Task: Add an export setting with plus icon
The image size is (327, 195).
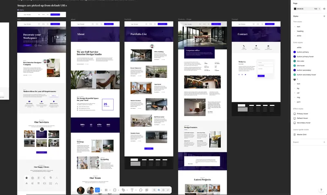Action: (x=324, y=142)
